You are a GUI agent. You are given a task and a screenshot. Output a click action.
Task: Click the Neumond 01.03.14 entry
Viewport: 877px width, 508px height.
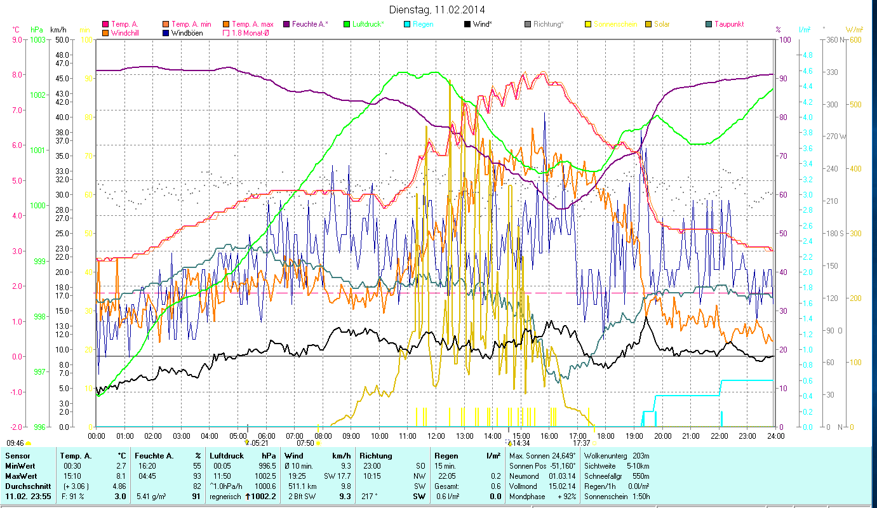click(542, 476)
